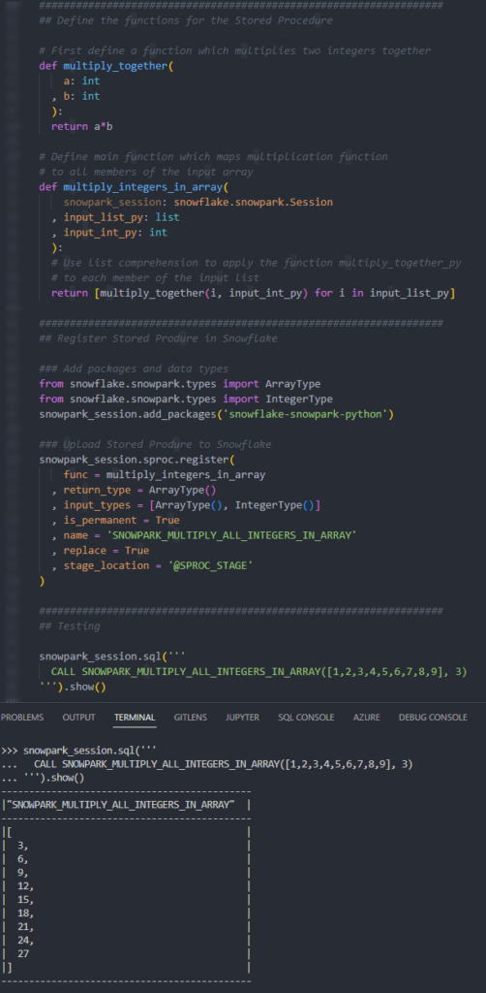Click the 'import IntegerType' line
The width and height of the screenshot is (486, 993).
(186, 399)
